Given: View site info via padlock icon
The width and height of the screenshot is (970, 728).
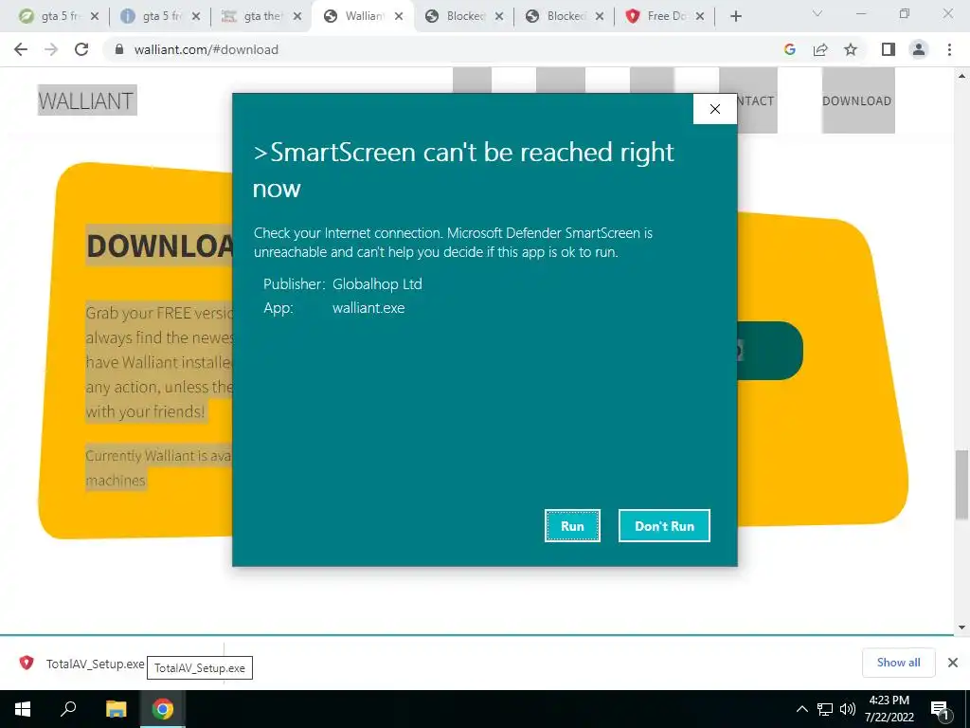Looking at the screenshot, I should (x=119, y=49).
